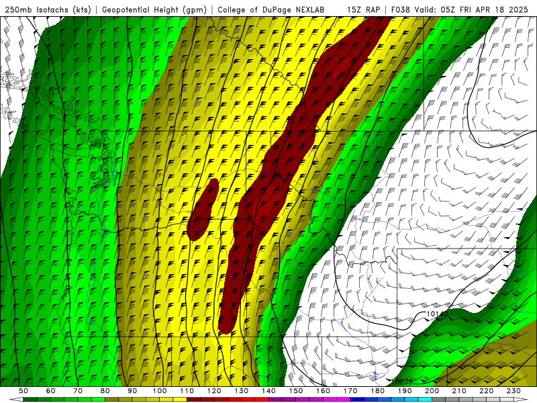Click the 70 knot scale label
Viewport: 537px width, 403px height.
pos(78,391)
